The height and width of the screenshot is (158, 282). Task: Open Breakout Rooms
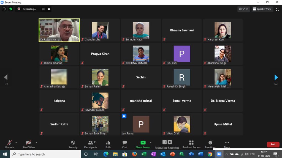(x=191, y=144)
